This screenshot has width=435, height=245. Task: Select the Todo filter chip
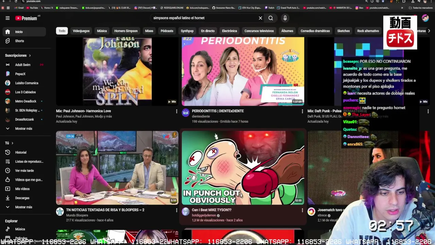(62, 31)
